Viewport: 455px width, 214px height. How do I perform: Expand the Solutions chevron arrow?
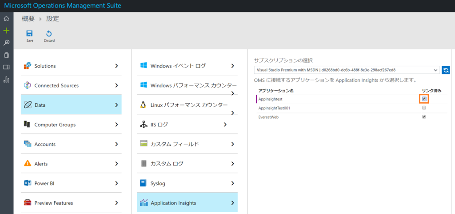pos(116,66)
